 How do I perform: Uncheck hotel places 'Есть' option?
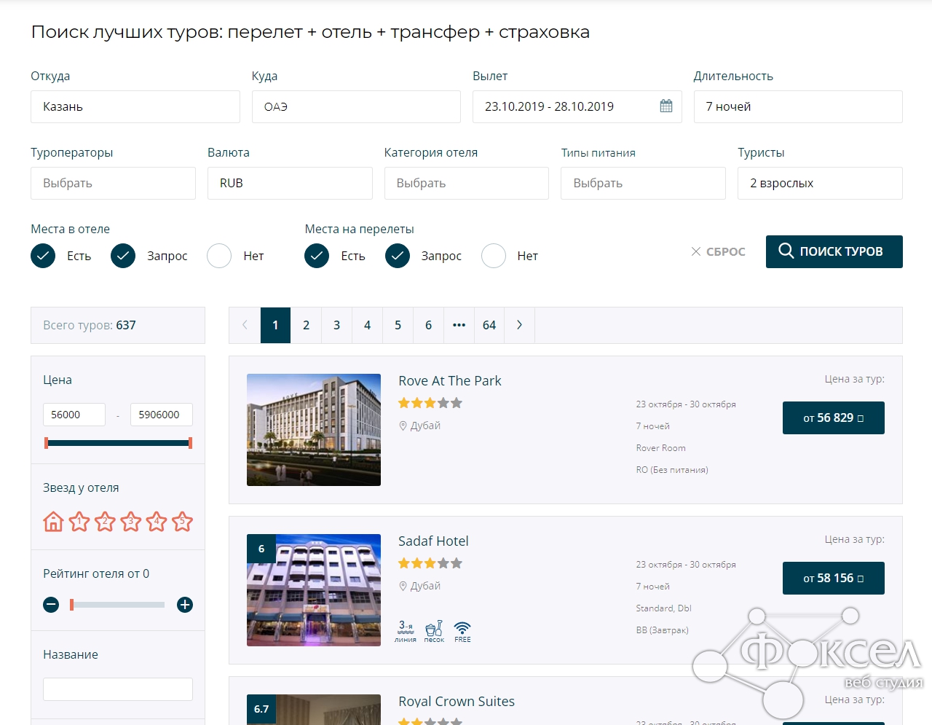pos(43,256)
